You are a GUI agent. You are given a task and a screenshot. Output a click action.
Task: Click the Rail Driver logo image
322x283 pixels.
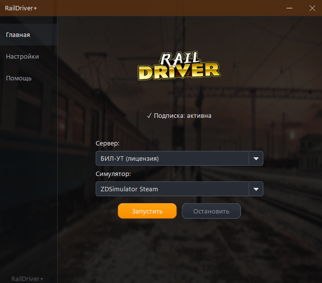pyautogui.click(x=179, y=66)
